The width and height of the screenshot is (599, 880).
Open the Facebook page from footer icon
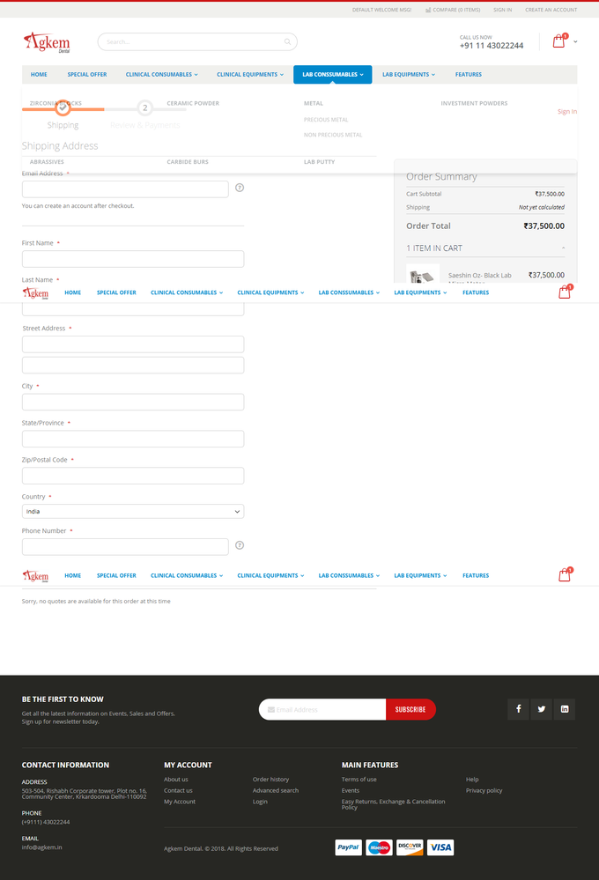518,709
